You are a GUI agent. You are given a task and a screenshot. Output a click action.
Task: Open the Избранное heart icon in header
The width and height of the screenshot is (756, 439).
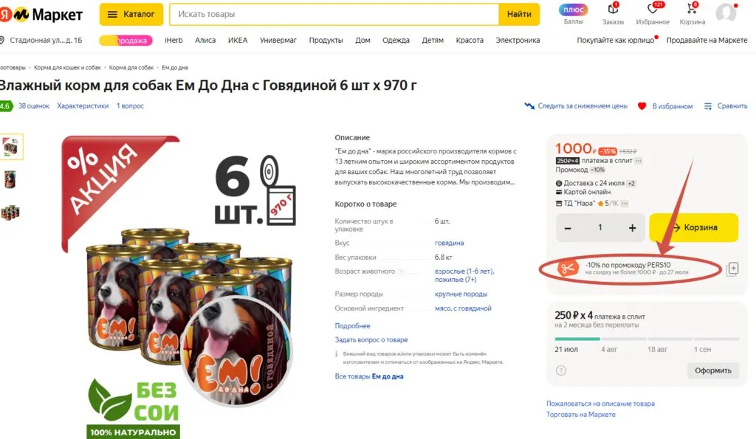pyautogui.click(x=653, y=9)
